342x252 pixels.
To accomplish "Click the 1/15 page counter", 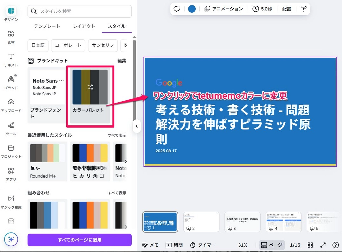I will 295,245.
